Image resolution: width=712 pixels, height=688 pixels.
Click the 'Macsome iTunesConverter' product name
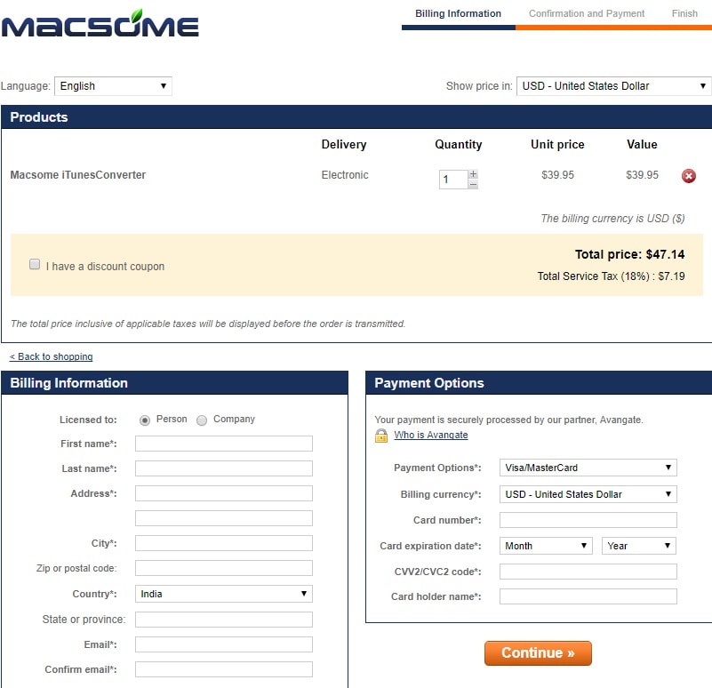(x=77, y=175)
